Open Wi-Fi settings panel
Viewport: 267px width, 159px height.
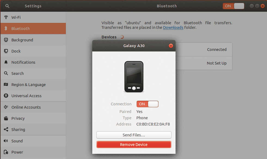(33, 17)
